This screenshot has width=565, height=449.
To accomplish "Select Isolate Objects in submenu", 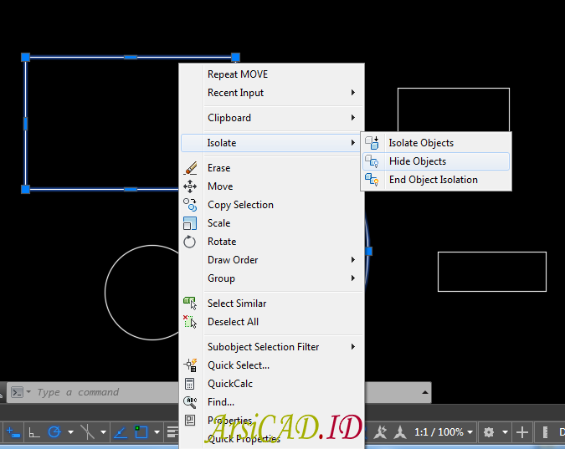I will (x=436, y=143).
